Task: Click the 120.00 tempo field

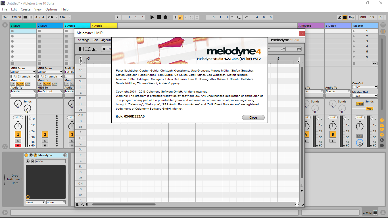Action: pyautogui.click(x=16, y=17)
